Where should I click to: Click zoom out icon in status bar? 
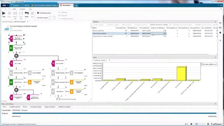(x=191, y=124)
